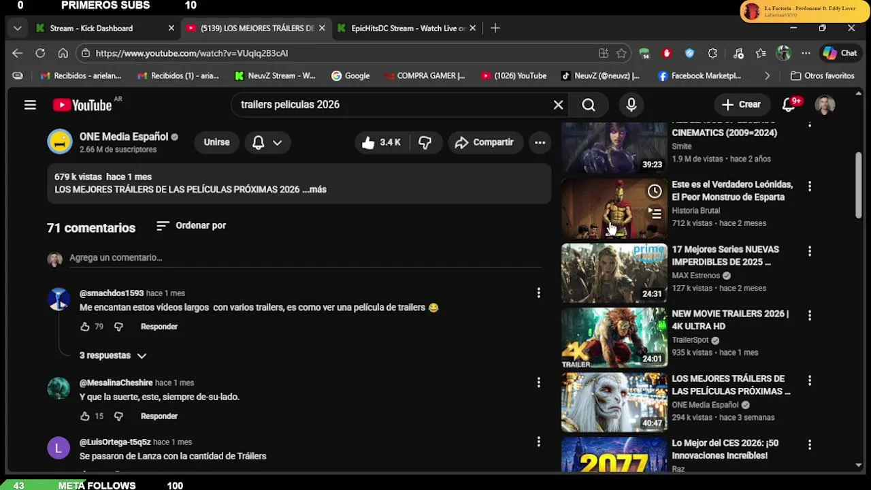This screenshot has height=490, width=871.
Task: Open browser settings and more menu
Action: click(806, 53)
